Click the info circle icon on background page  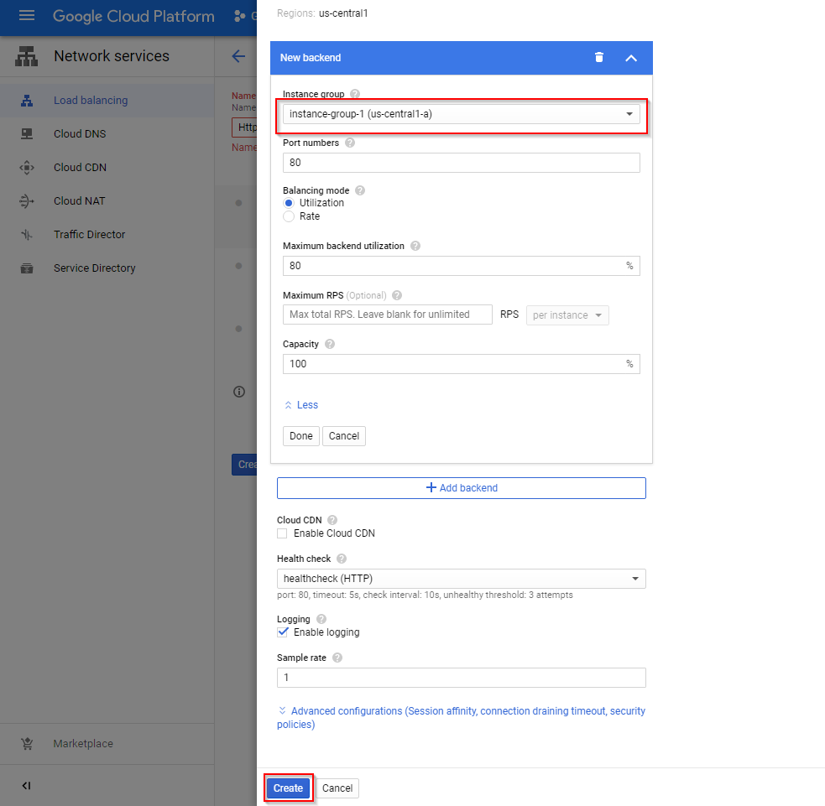pos(239,393)
